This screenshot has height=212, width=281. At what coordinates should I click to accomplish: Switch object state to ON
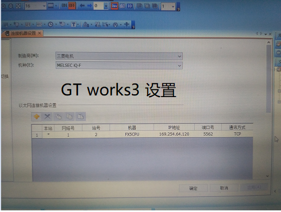(x=64, y=5)
